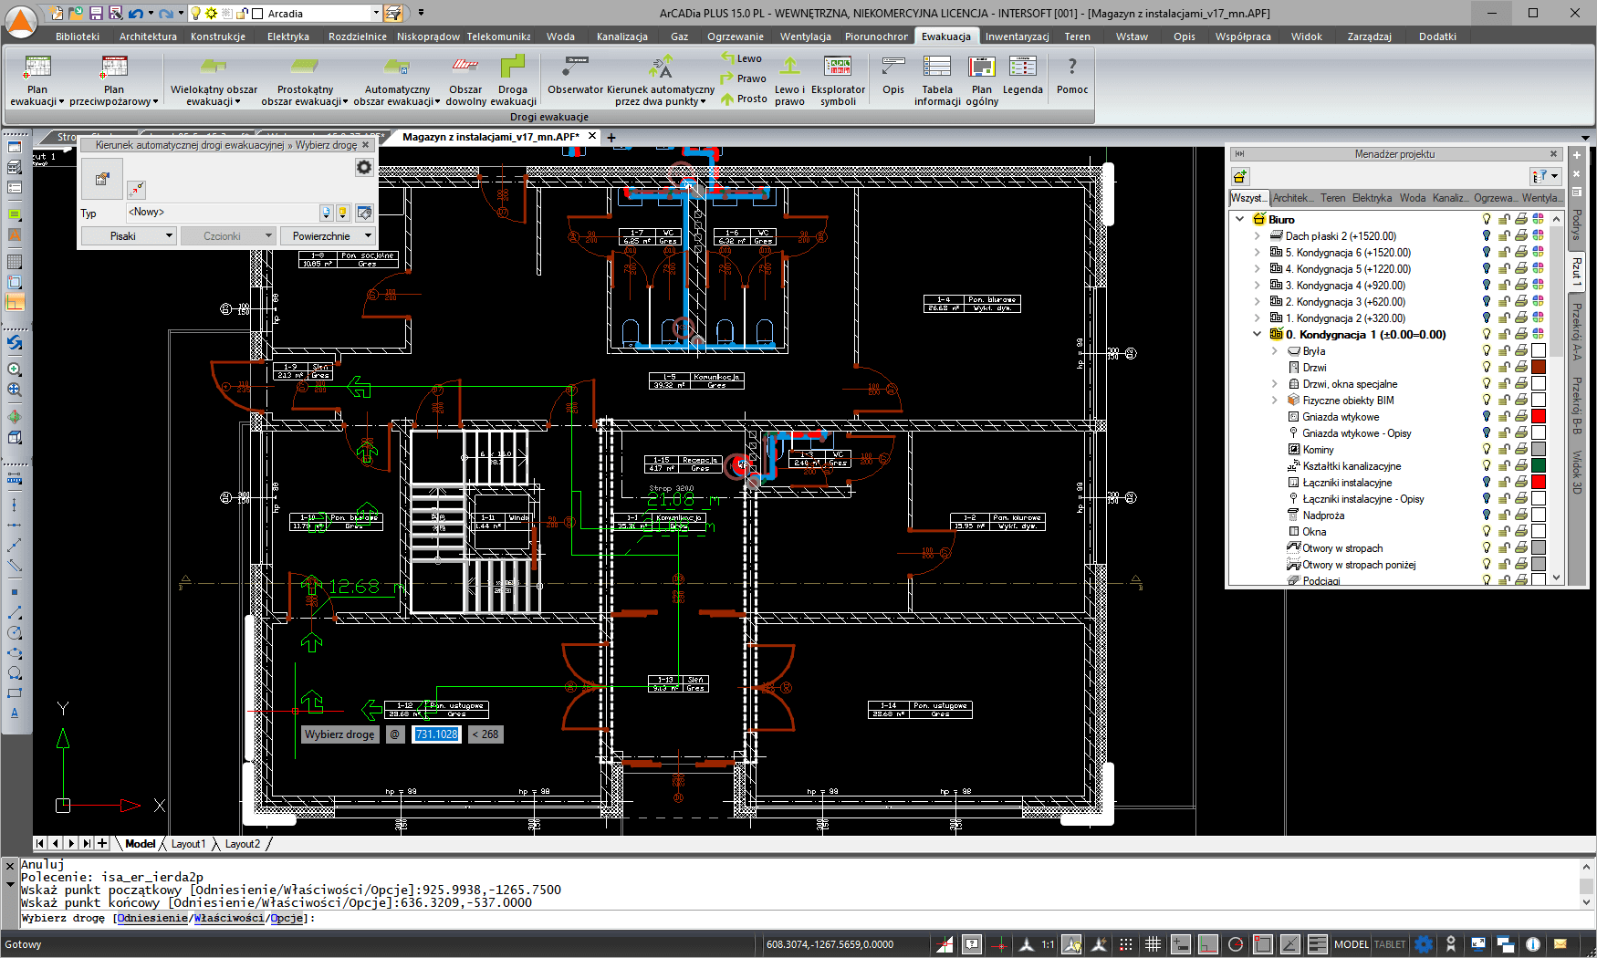Viewport: 1597px width, 958px height.
Task: Toggle visibility bulb for Bryła layer
Action: [x=1487, y=351]
